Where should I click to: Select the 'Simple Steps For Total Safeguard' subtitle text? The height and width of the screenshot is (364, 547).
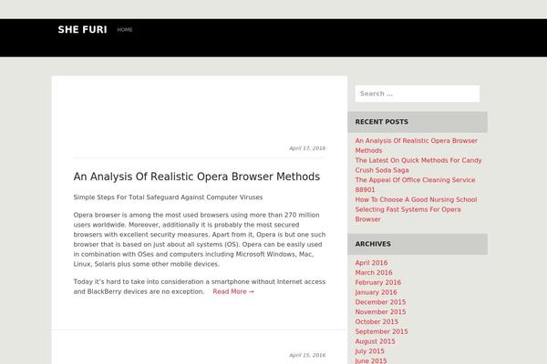pos(168,197)
